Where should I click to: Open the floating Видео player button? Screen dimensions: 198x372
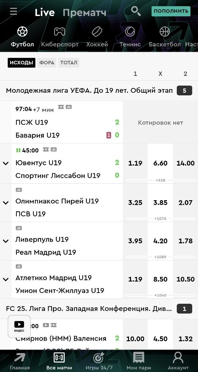(19, 326)
